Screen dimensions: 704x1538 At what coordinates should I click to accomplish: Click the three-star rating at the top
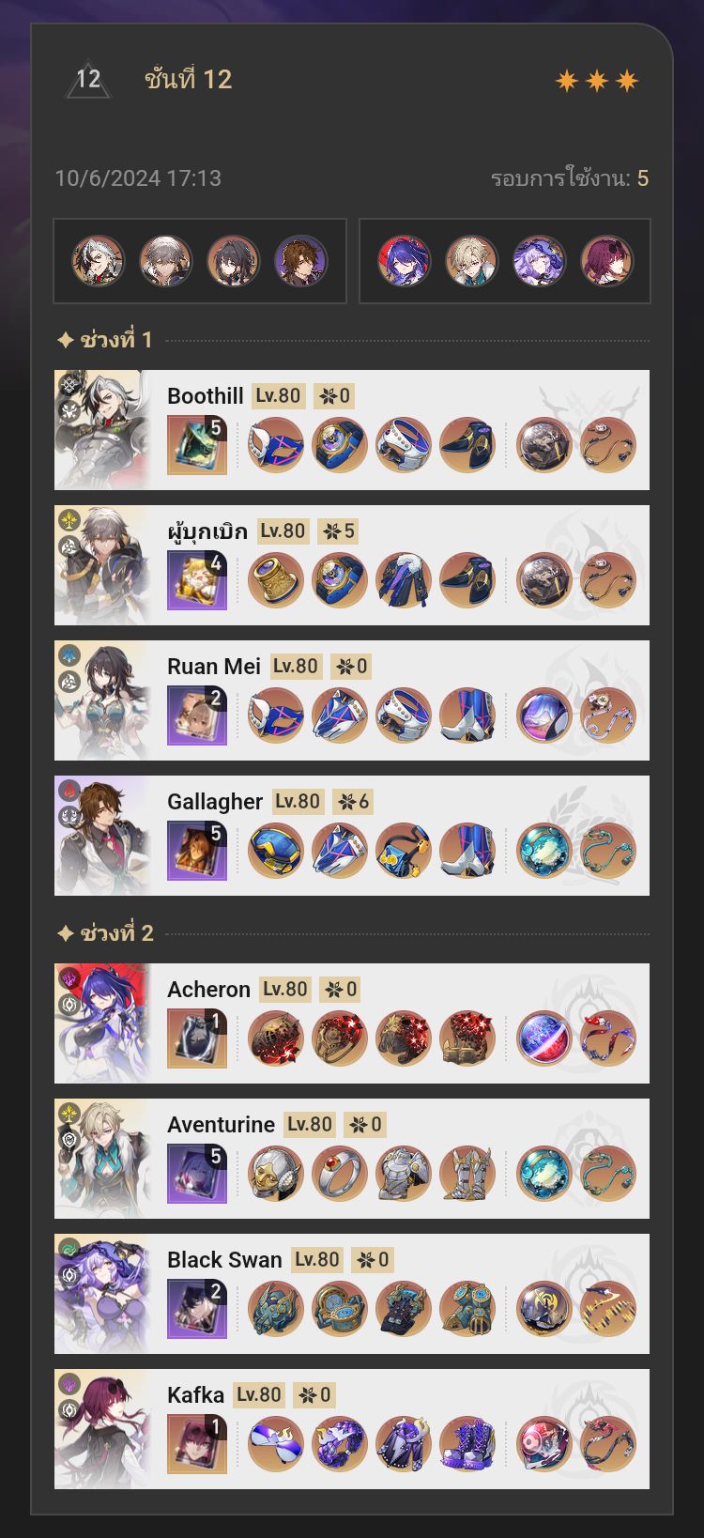click(x=597, y=81)
